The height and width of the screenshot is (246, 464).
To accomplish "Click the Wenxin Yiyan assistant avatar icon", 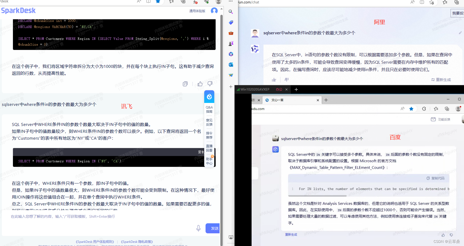I will pos(276,149).
